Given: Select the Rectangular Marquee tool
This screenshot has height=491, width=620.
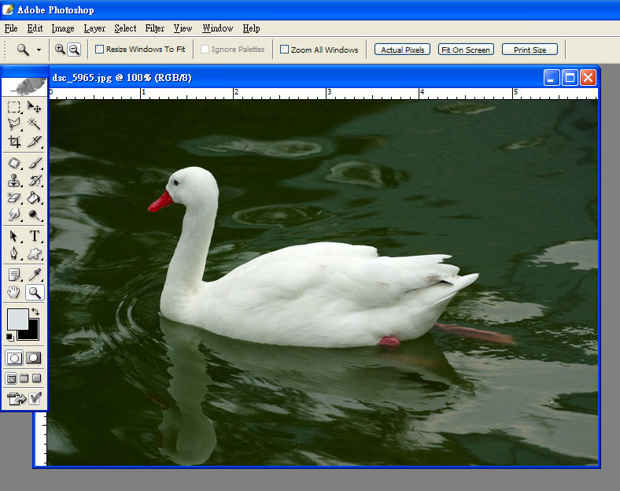Looking at the screenshot, I should 14,107.
